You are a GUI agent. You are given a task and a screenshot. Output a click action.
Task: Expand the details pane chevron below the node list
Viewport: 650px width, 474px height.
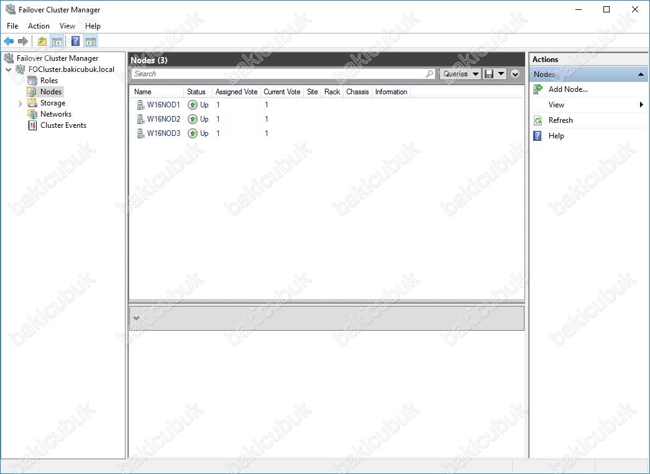point(136,318)
